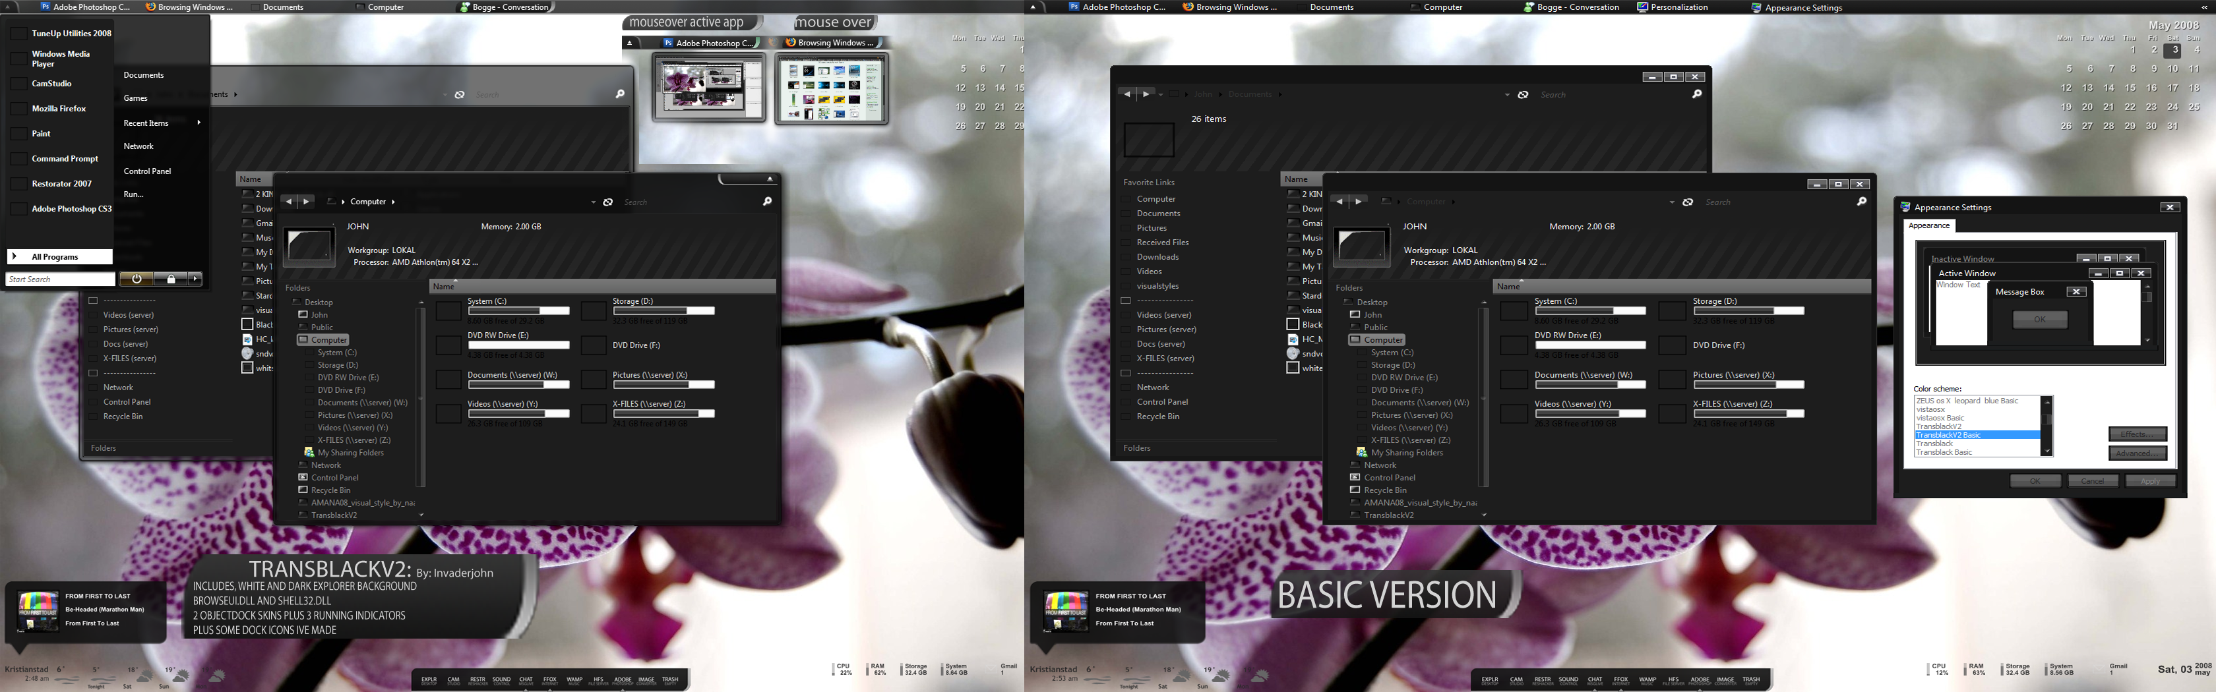Click Cancel in Appearance Settings
Screen dimensions: 2216x692
(x=2092, y=480)
